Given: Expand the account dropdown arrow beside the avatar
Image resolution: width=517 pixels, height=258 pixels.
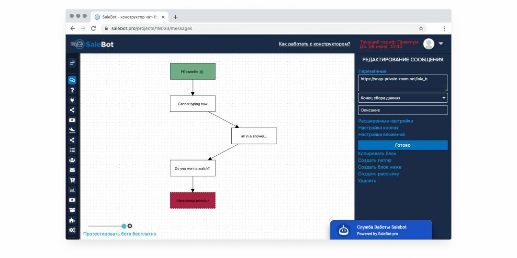Looking at the screenshot, I should [441, 44].
